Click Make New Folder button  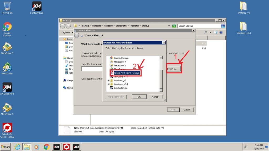[116, 97]
